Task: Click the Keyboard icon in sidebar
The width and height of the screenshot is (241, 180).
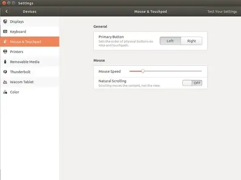Action: click(5, 32)
